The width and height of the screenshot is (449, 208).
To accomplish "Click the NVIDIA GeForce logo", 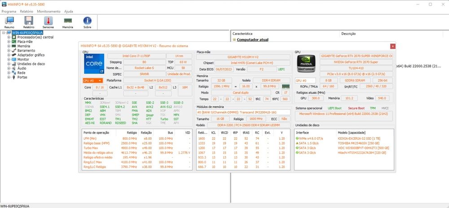I will 306,63.
